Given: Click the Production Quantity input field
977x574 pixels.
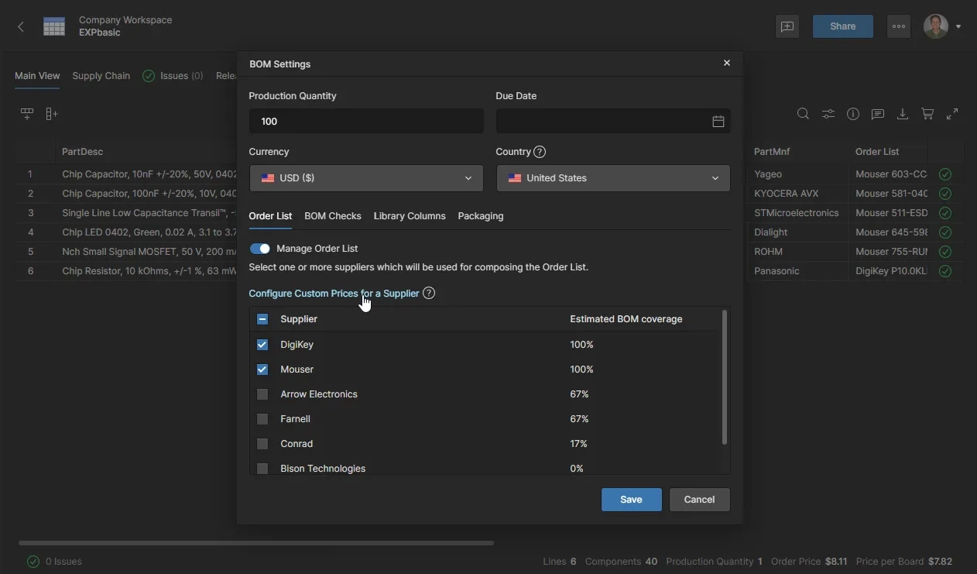Looking at the screenshot, I should (366, 122).
